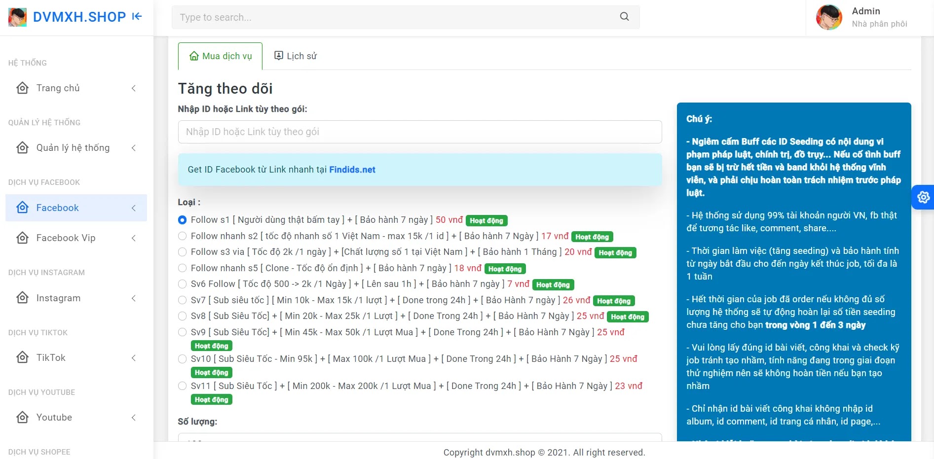Image resolution: width=934 pixels, height=459 pixels.
Task: Expand Trang chủ chevron
Action: point(134,88)
